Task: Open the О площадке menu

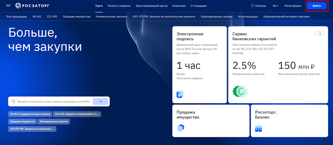Action: [x=199, y=6]
